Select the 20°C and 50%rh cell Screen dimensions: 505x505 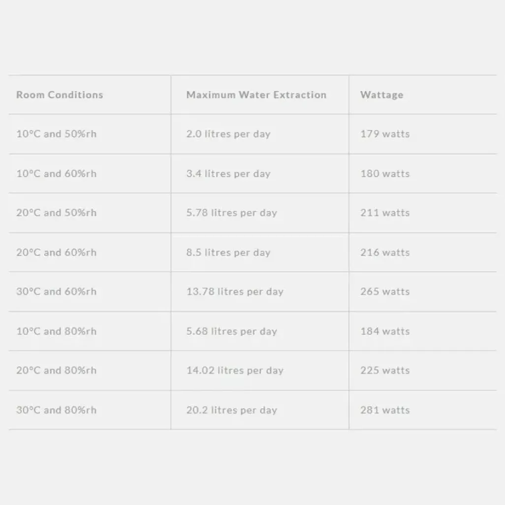click(x=56, y=213)
